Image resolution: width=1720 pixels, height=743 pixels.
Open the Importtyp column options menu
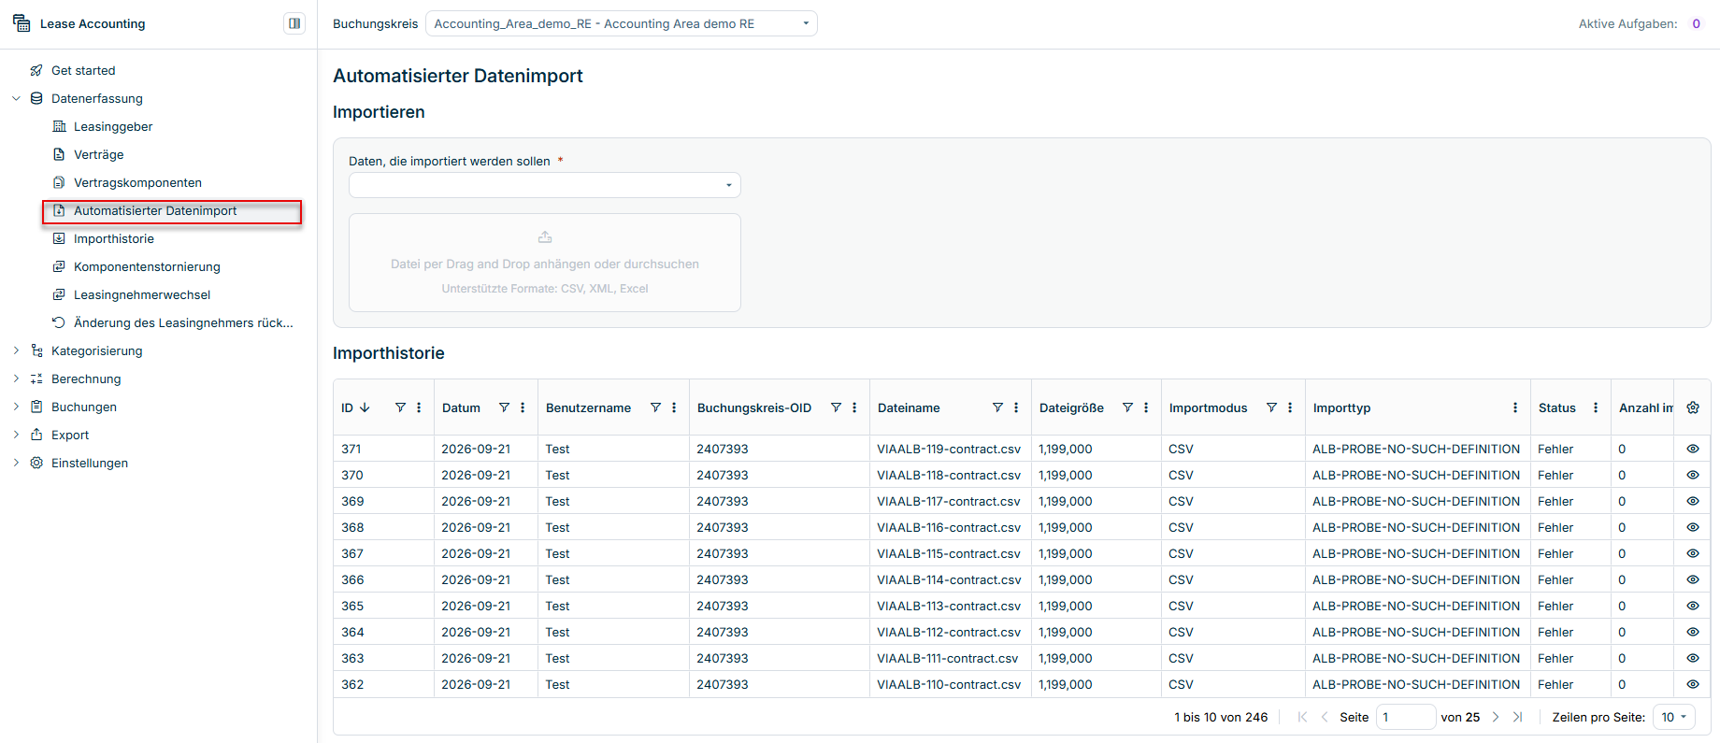(x=1515, y=407)
